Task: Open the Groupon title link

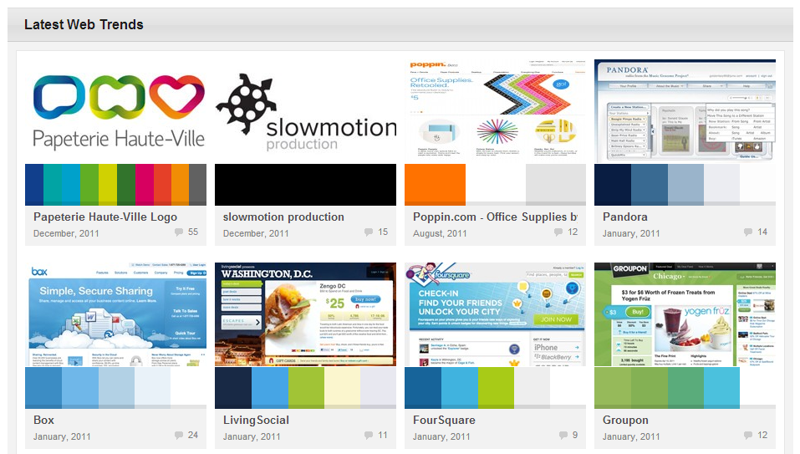Action: click(625, 420)
